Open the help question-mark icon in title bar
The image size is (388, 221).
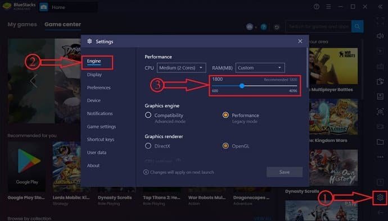pyautogui.click(x=316, y=7)
